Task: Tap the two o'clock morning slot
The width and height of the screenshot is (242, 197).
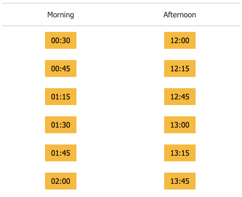Action: click(x=60, y=181)
